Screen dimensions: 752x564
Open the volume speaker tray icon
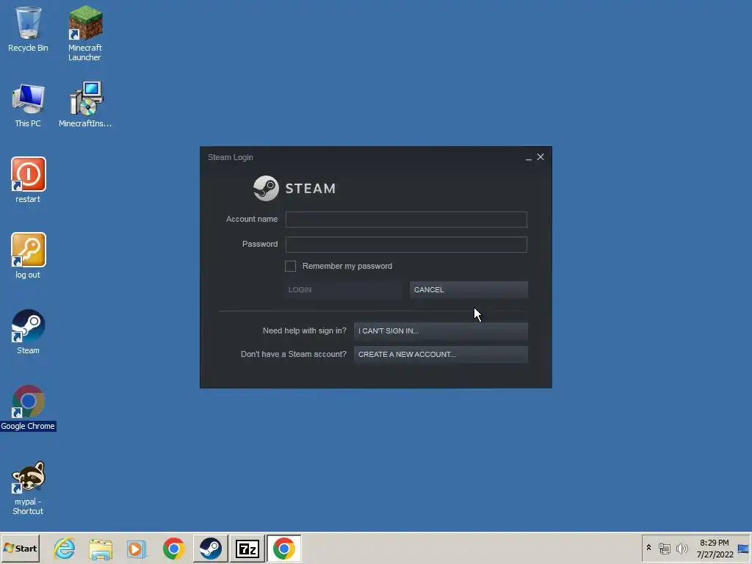pos(681,548)
